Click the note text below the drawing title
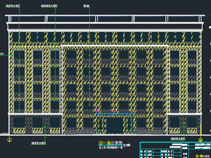Viewport: 211px width, 158px height. click(110, 148)
